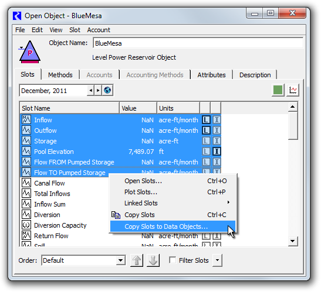Click the plot slots chart icon

tap(293, 90)
